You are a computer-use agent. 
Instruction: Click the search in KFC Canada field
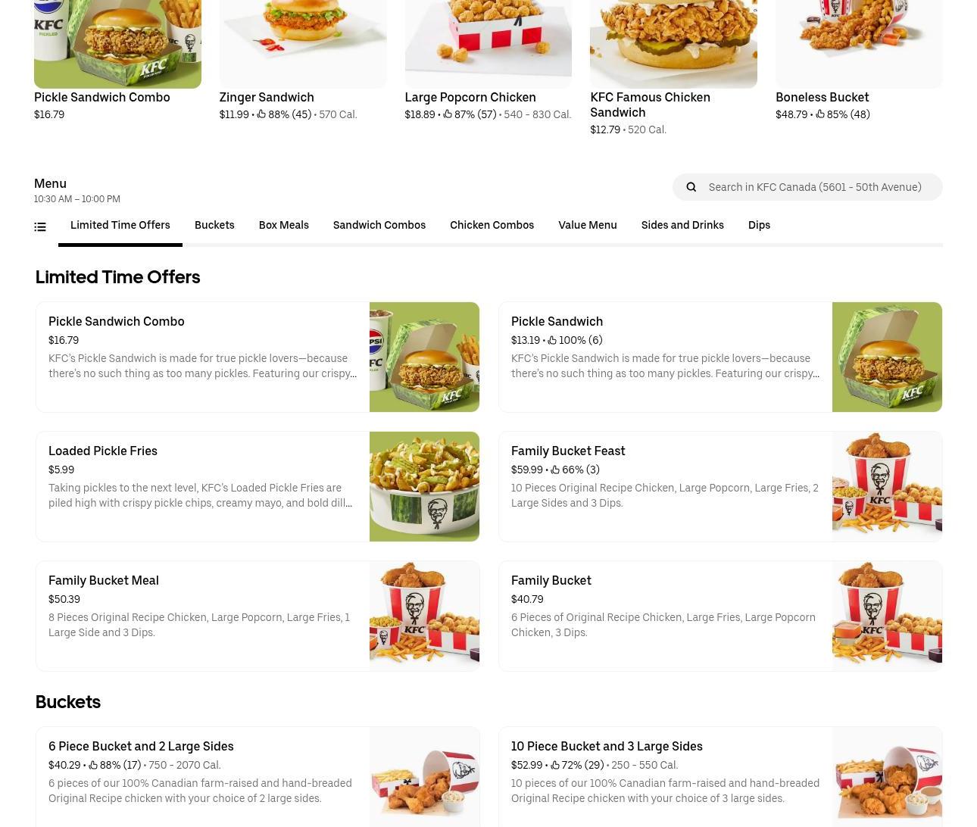807,187
